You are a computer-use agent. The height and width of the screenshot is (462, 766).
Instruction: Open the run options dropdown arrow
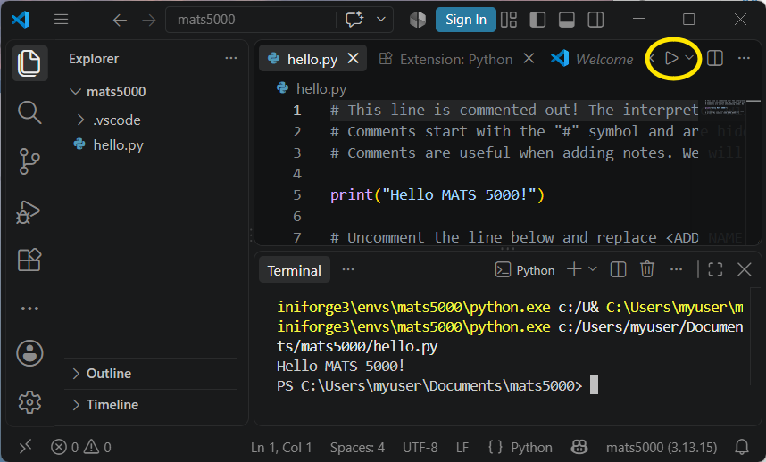[689, 58]
